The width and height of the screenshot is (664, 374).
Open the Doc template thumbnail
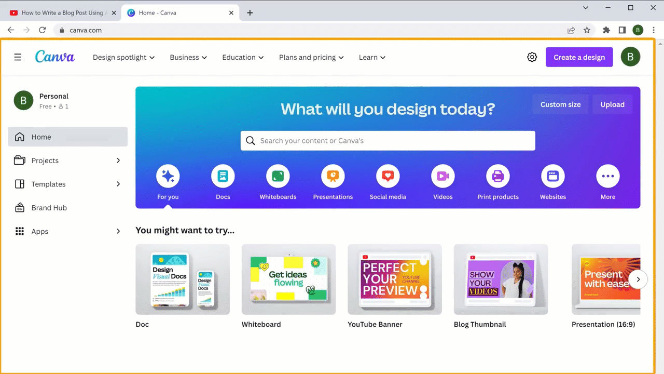point(183,279)
